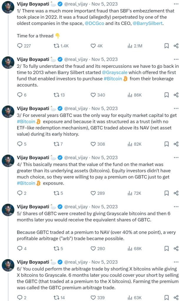View analytics of tweet with 2.1M views
The width and height of the screenshot is (184, 301).
click(x=130, y=46)
